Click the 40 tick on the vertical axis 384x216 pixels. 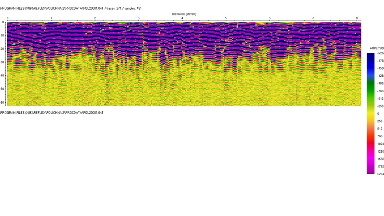click(2, 75)
